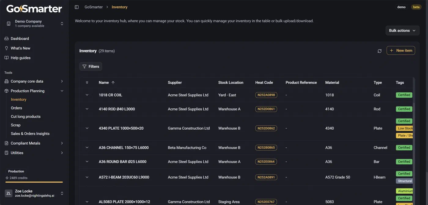
Task: Click the GoSmarter breadcrumb link
Action: coord(94,7)
